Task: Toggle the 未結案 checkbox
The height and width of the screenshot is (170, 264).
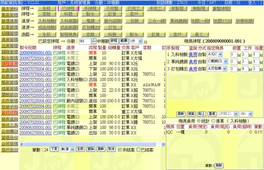Action: (x=120, y=149)
